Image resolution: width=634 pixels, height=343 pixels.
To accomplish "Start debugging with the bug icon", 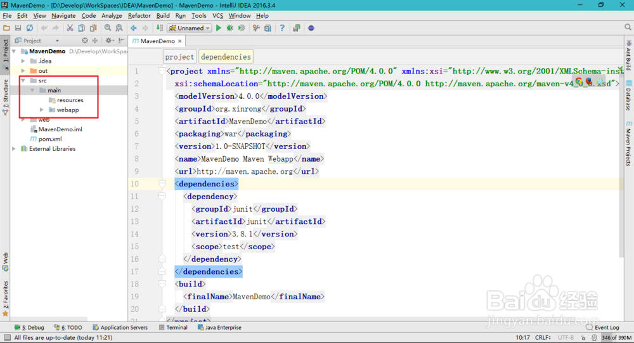I will (x=230, y=28).
